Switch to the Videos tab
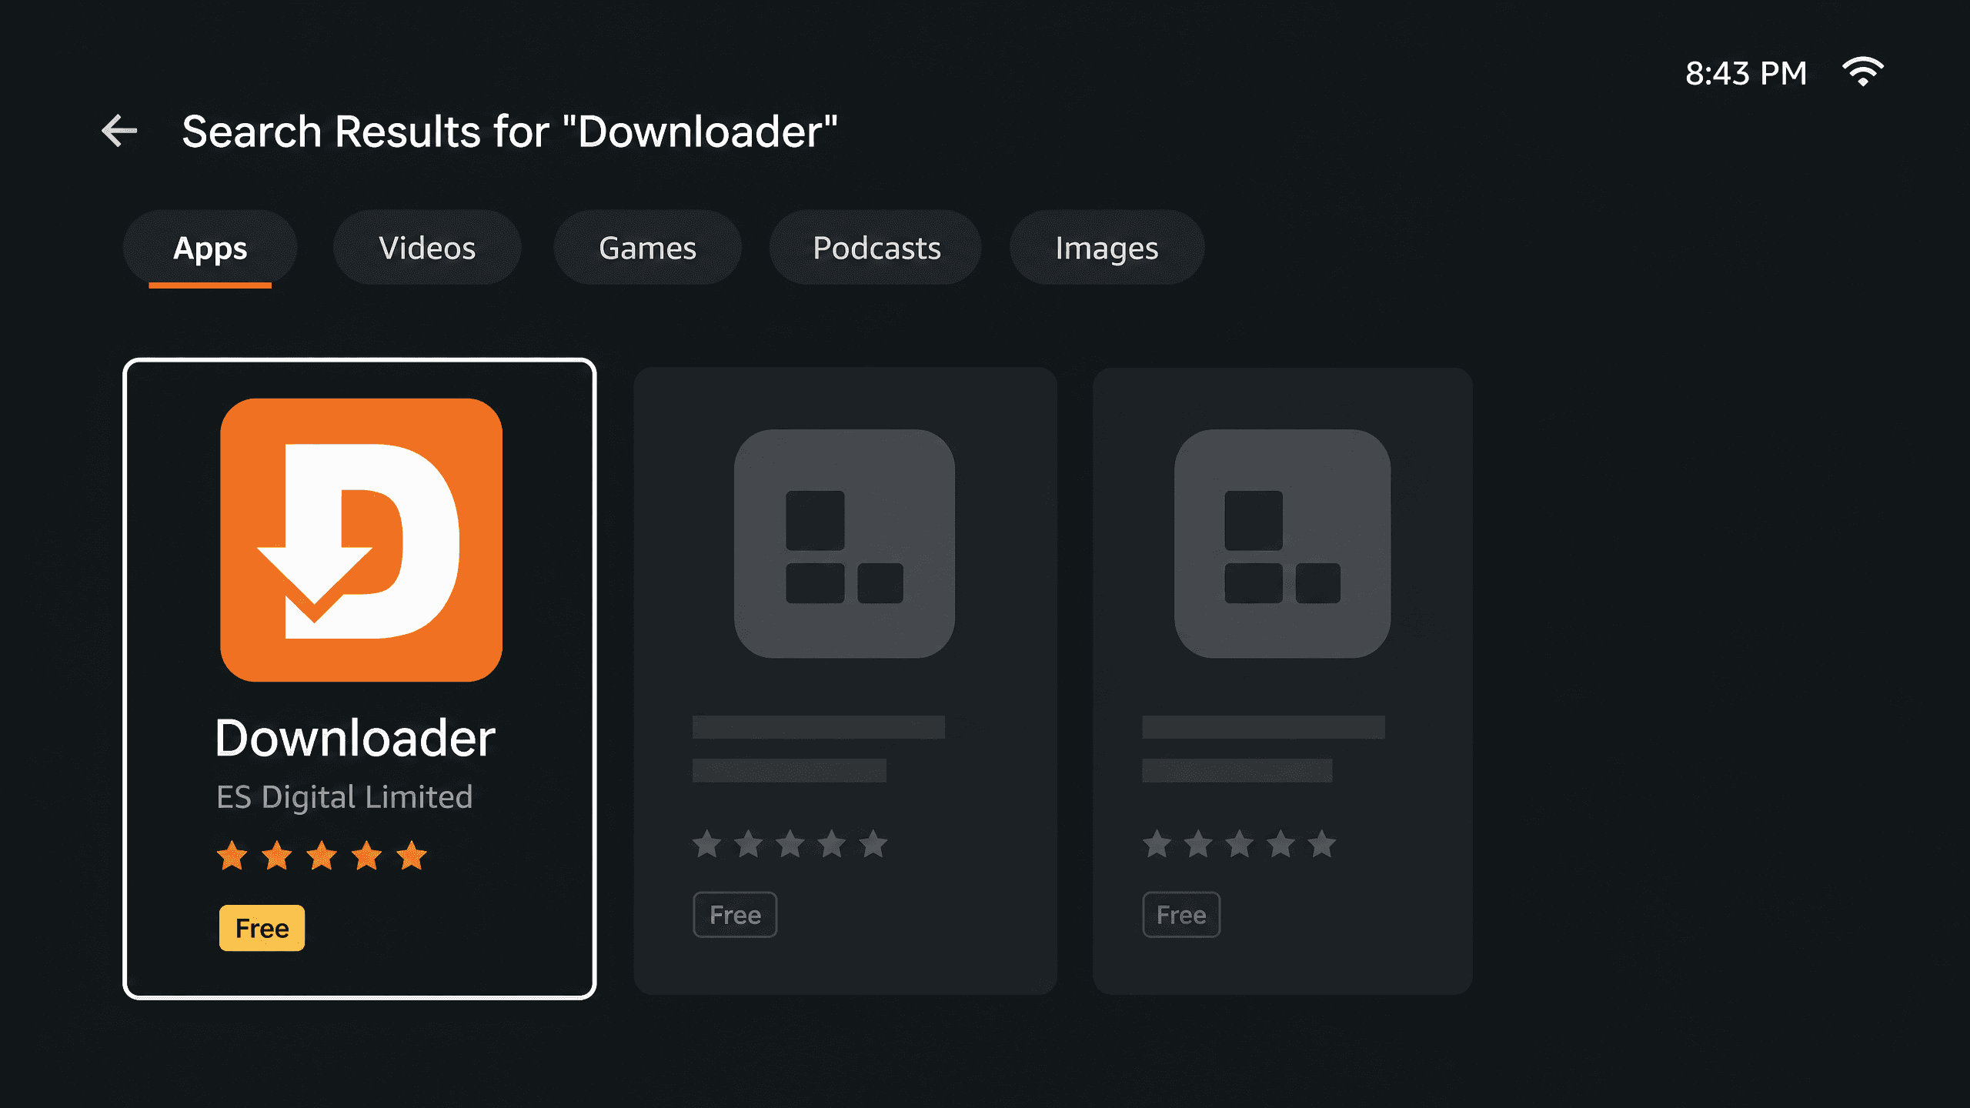Viewport: 1970px width, 1108px height. pos(427,248)
